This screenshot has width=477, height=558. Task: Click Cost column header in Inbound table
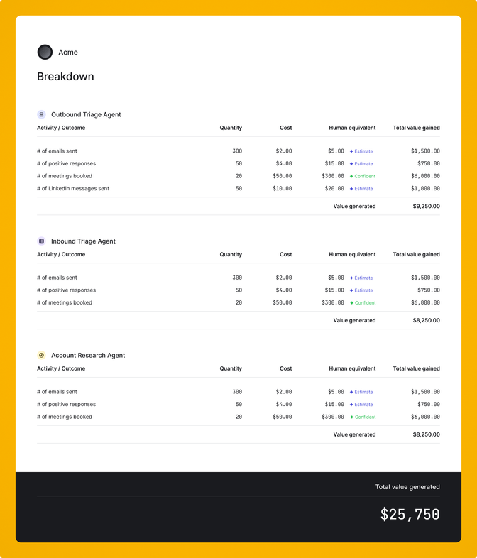[285, 254]
